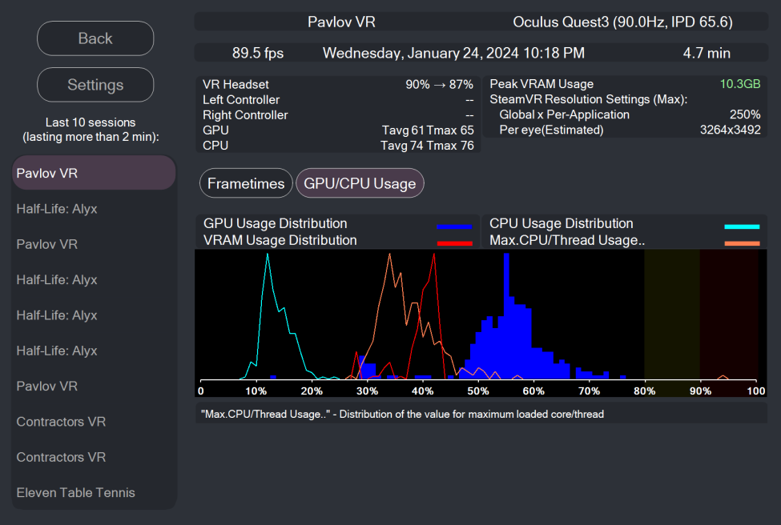This screenshot has height=525, width=781.
Task: Click the Max.CPU/Thread Usage.. legend label
Action: pyautogui.click(x=567, y=240)
